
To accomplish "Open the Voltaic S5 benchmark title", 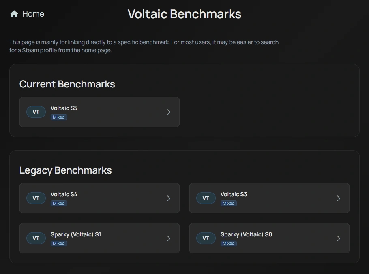I will 64,108.
